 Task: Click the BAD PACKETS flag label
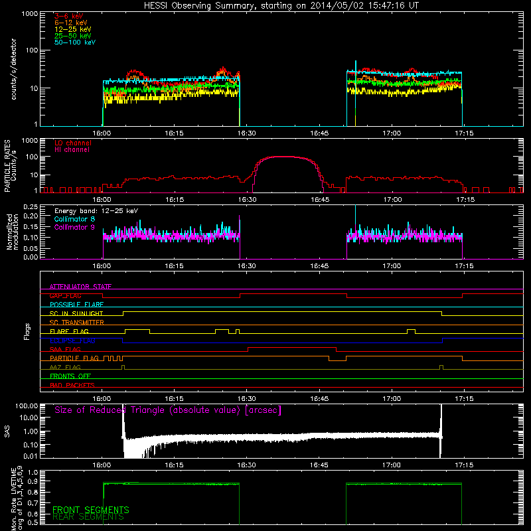[x=72, y=385]
